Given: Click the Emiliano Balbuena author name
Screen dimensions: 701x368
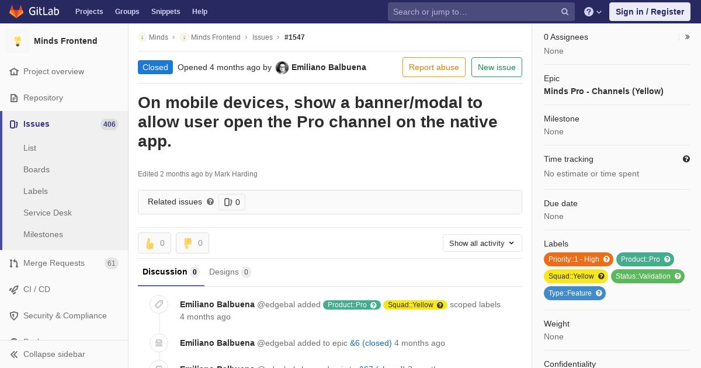Looking at the screenshot, I should (329, 67).
